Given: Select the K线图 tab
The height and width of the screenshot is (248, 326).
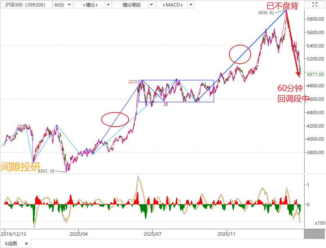Looking at the screenshot, I should [11, 243].
